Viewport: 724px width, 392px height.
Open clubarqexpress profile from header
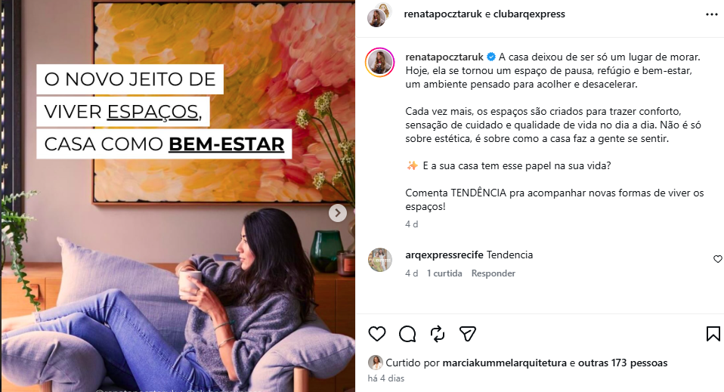click(x=529, y=14)
